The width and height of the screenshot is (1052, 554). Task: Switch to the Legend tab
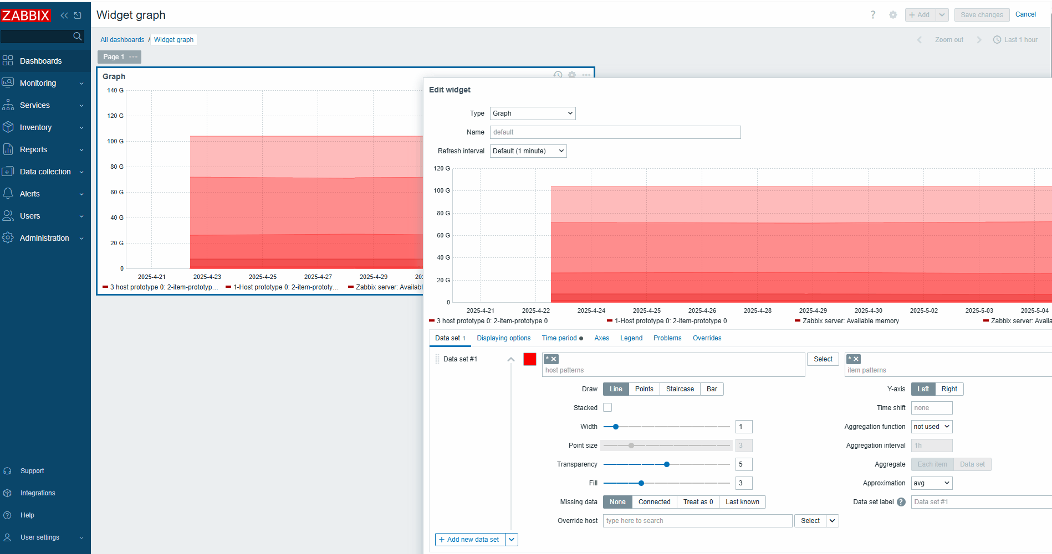(631, 338)
